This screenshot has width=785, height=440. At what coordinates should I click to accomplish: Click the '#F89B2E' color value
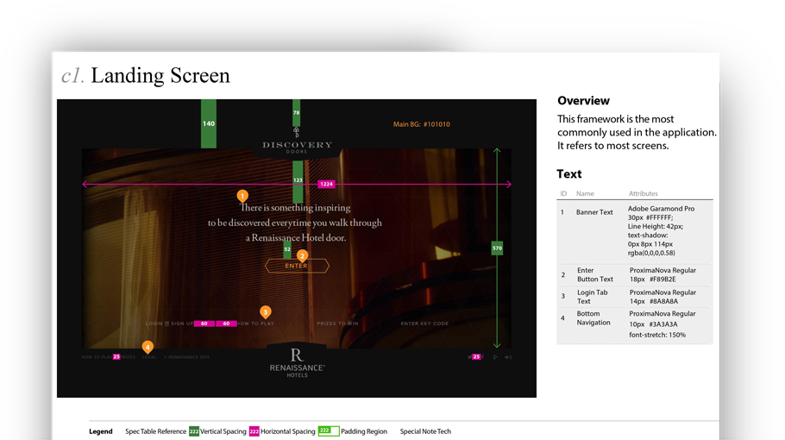(663, 280)
